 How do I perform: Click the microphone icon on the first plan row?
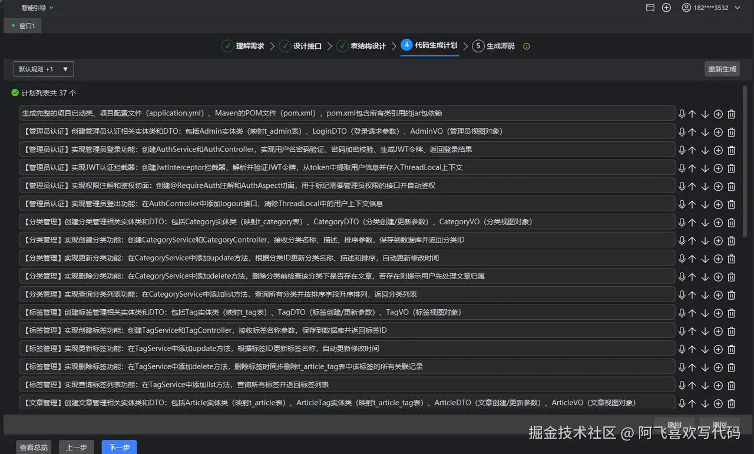click(682, 114)
